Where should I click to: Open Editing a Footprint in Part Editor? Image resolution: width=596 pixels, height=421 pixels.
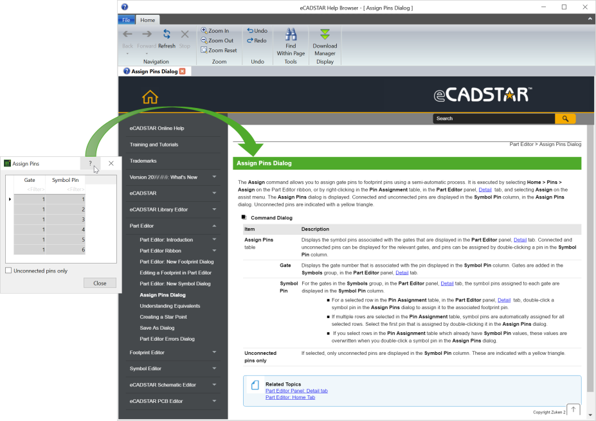(176, 273)
